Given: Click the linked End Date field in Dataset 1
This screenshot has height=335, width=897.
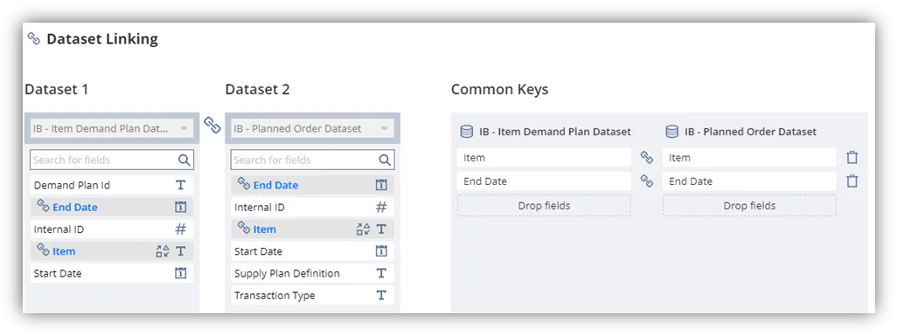Looking at the screenshot, I should 112,207.
